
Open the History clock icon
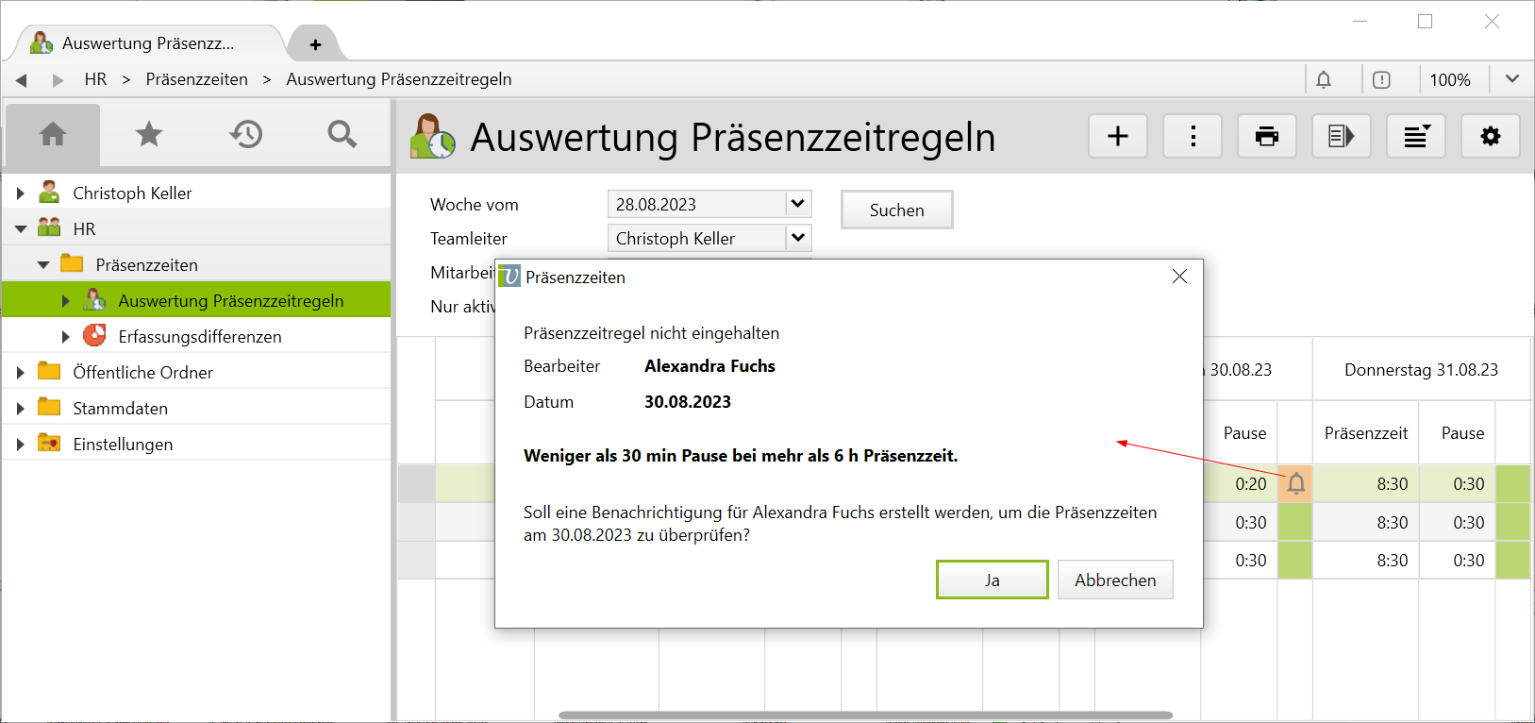tap(245, 135)
